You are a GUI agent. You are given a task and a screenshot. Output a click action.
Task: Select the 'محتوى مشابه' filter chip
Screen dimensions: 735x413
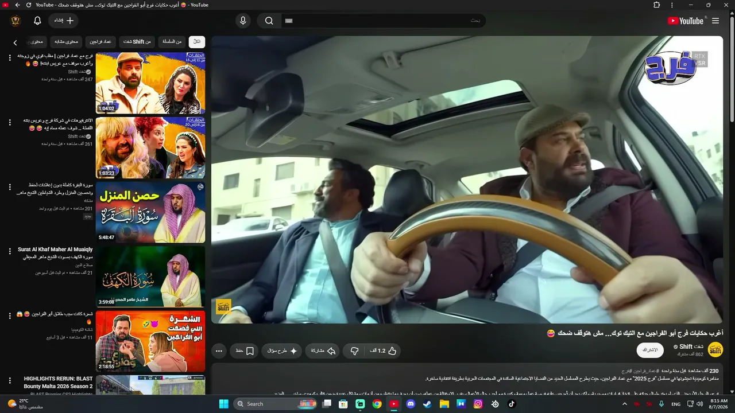66,42
